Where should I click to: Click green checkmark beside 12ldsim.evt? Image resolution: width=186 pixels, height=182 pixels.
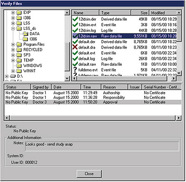(75, 25)
